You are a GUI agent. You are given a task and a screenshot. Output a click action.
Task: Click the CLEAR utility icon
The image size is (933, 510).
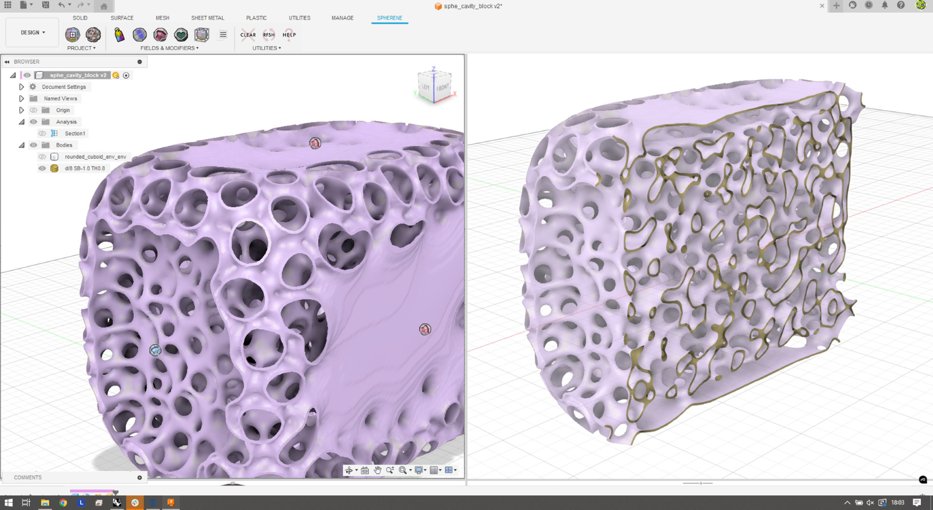coord(248,35)
